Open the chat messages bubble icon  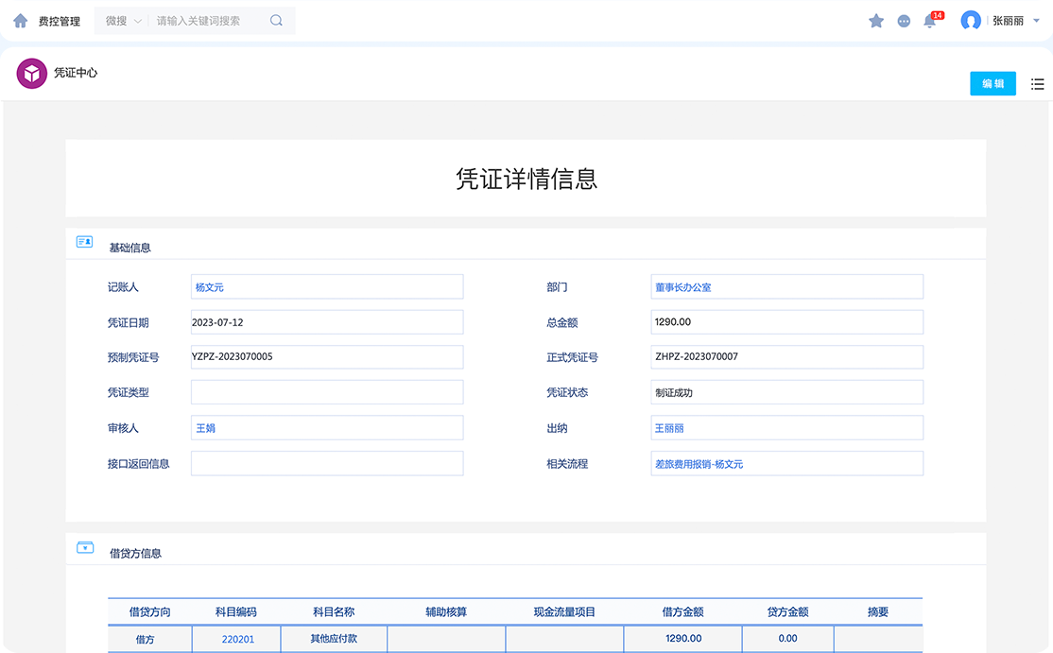[x=904, y=21]
